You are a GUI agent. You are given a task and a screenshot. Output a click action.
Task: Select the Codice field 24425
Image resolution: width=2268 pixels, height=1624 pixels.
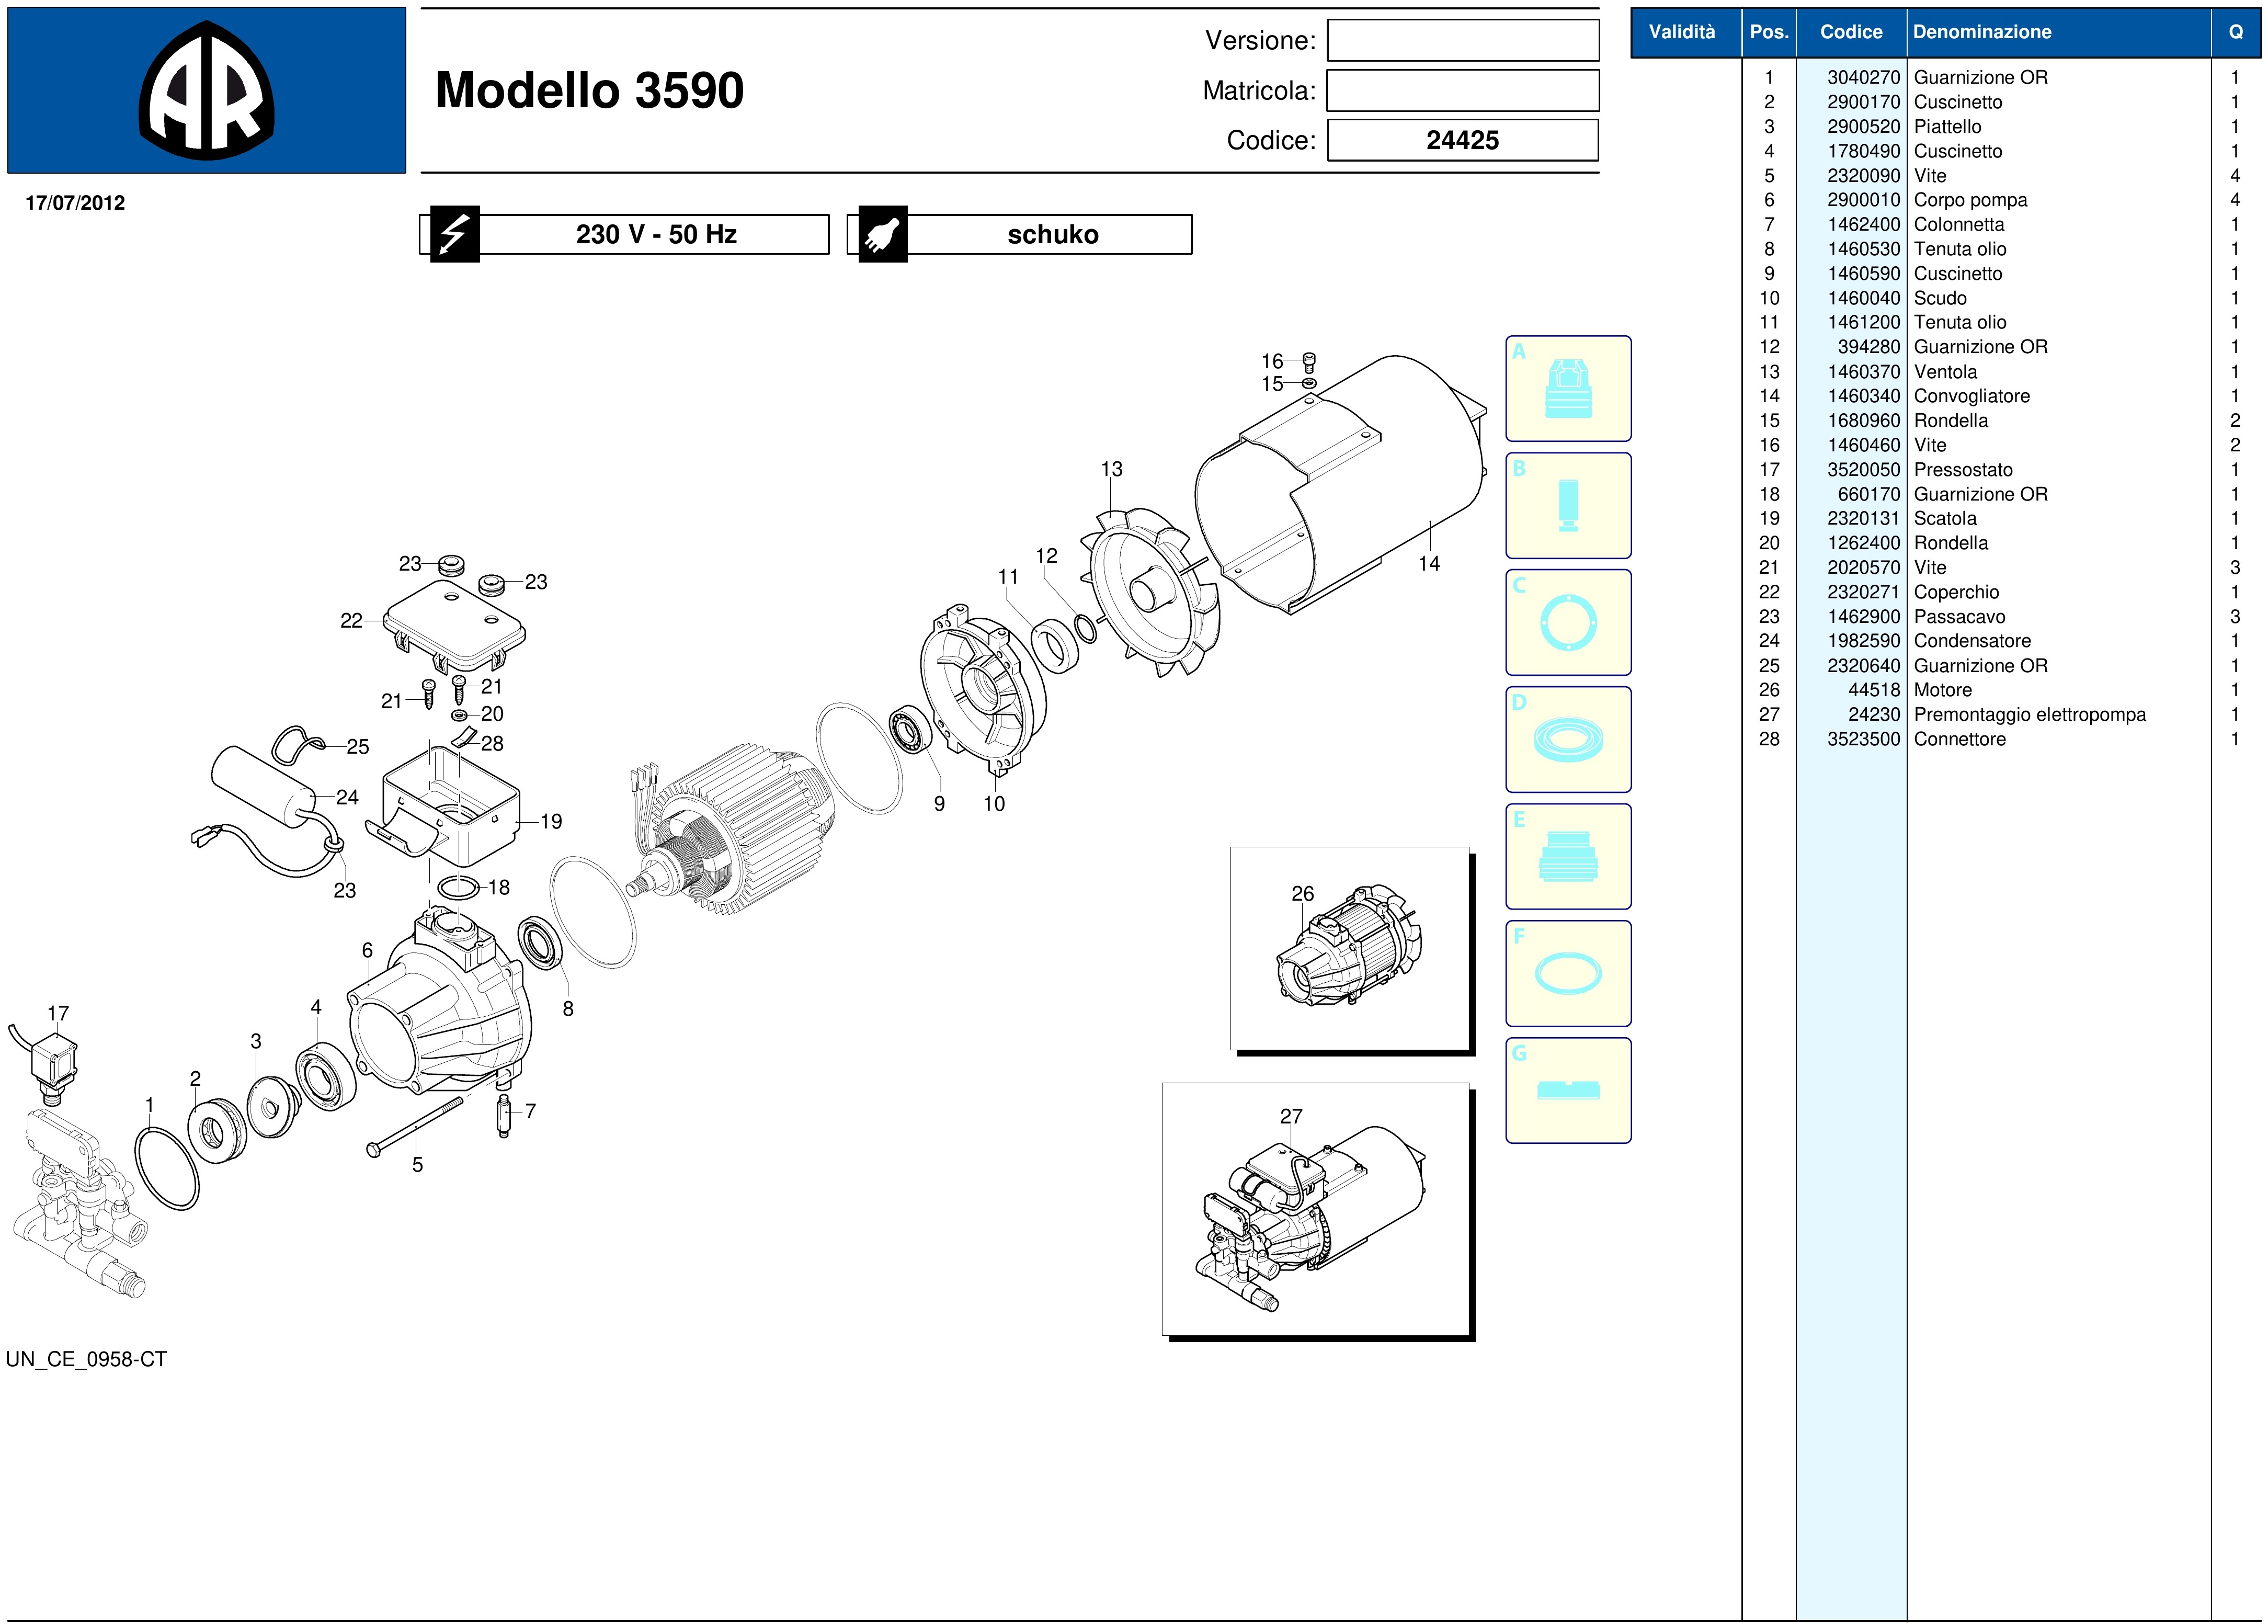coord(1462,140)
